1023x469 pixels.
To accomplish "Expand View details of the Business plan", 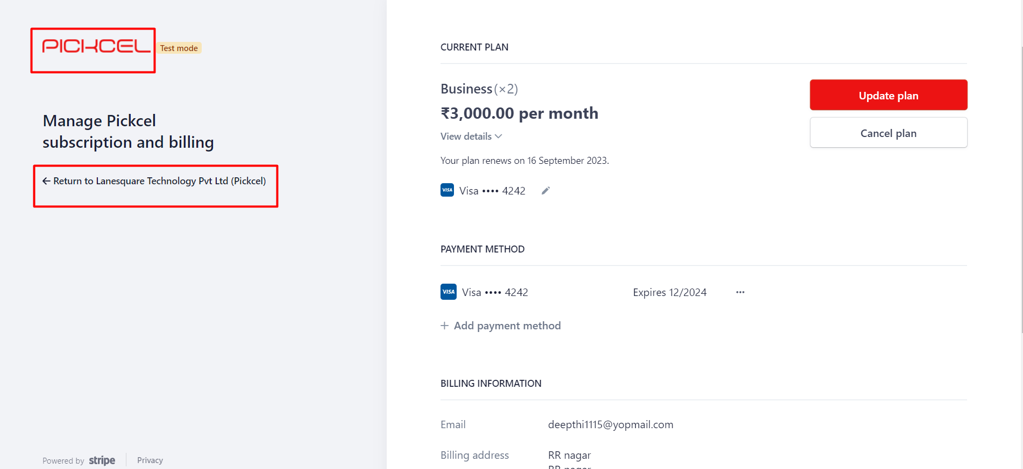I will [x=471, y=136].
